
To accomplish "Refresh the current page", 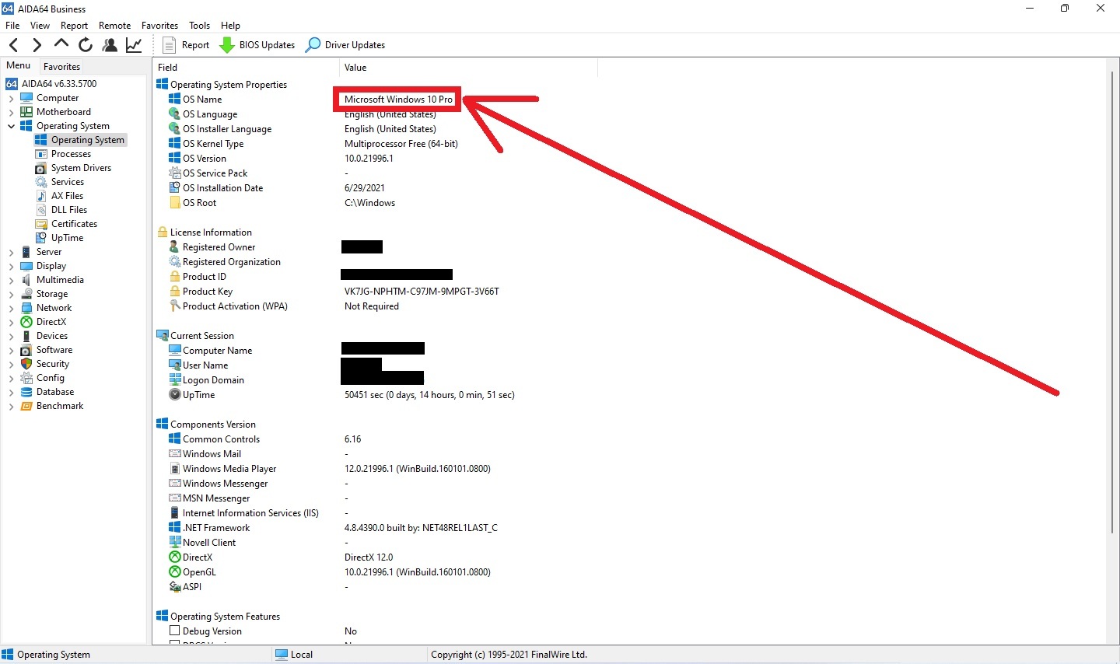I will point(86,45).
